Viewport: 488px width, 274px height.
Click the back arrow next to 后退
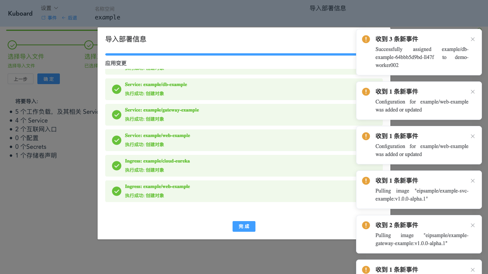click(63, 18)
